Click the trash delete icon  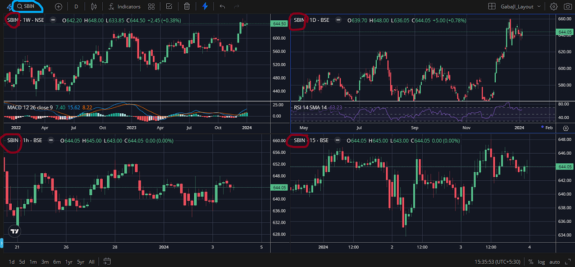click(187, 7)
